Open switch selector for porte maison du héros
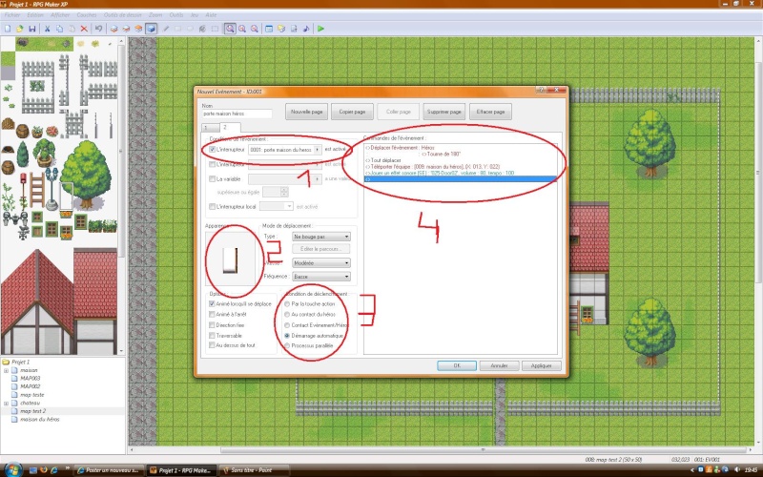763x477 pixels. pyautogui.click(x=318, y=150)
